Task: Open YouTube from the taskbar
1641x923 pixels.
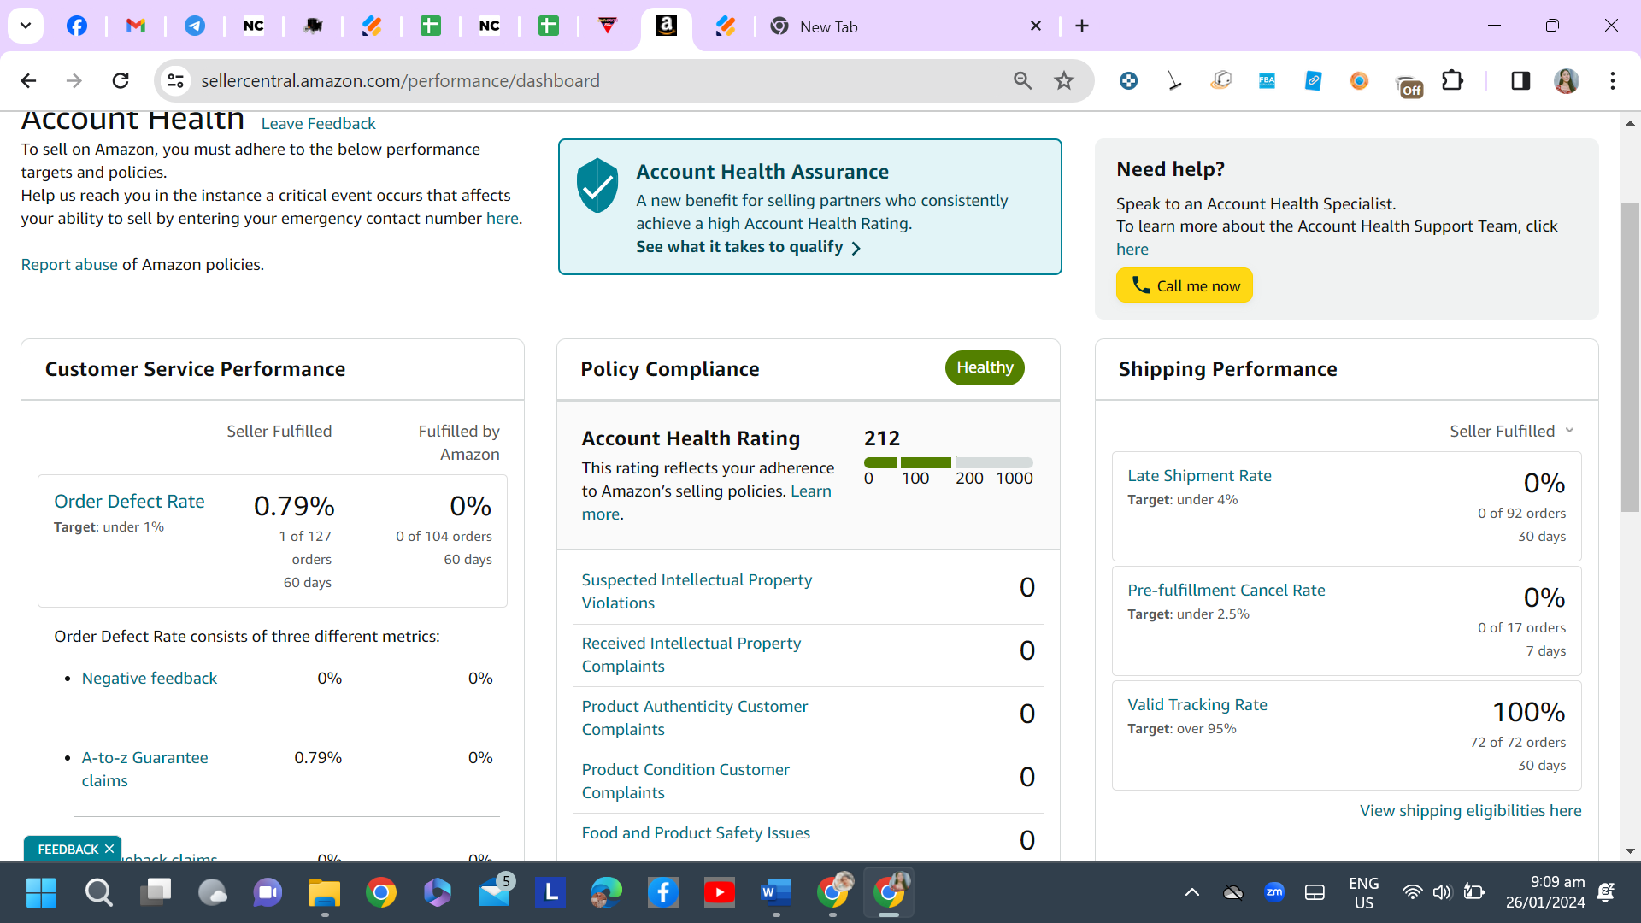Action: click(720, 893)
